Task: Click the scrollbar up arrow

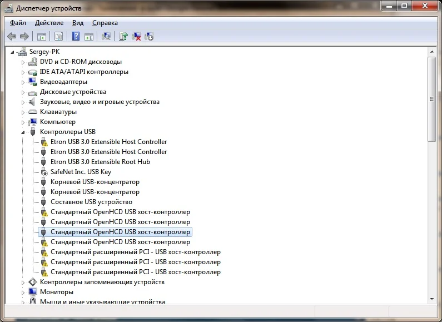Action: click(432, 52)
